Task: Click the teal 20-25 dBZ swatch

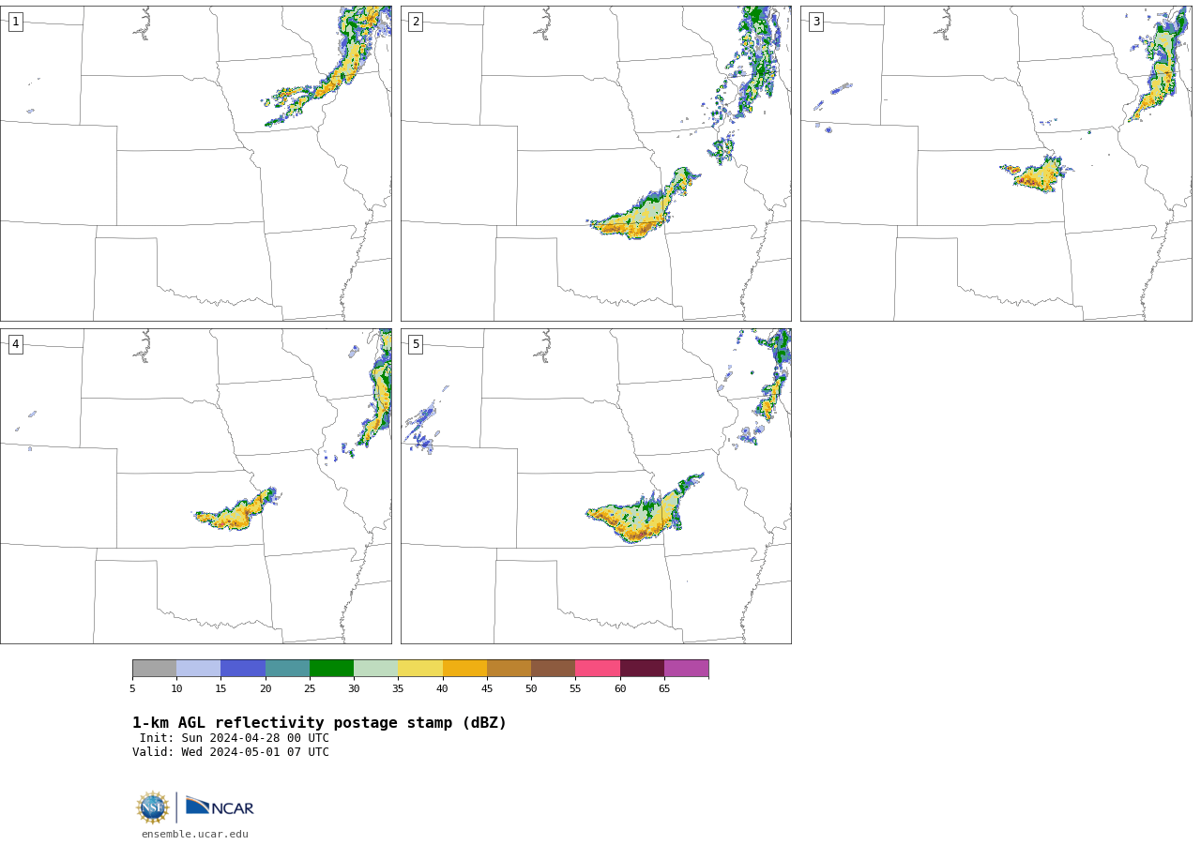Action: [x=287, y=669]
